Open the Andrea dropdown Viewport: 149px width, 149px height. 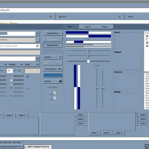coord(53,57)
